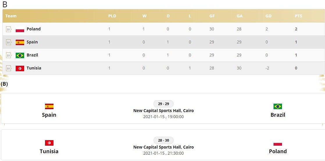Open the 28 - 30 score badge
Image resolution: width=325 pixels, height=161 pixels.
coord(163,140)
